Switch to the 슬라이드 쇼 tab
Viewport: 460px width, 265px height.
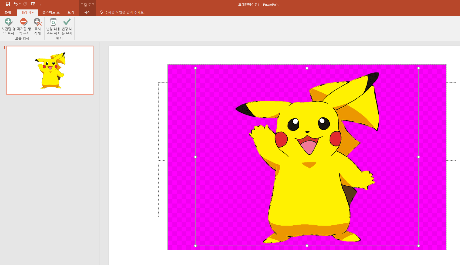click(51, 12)
